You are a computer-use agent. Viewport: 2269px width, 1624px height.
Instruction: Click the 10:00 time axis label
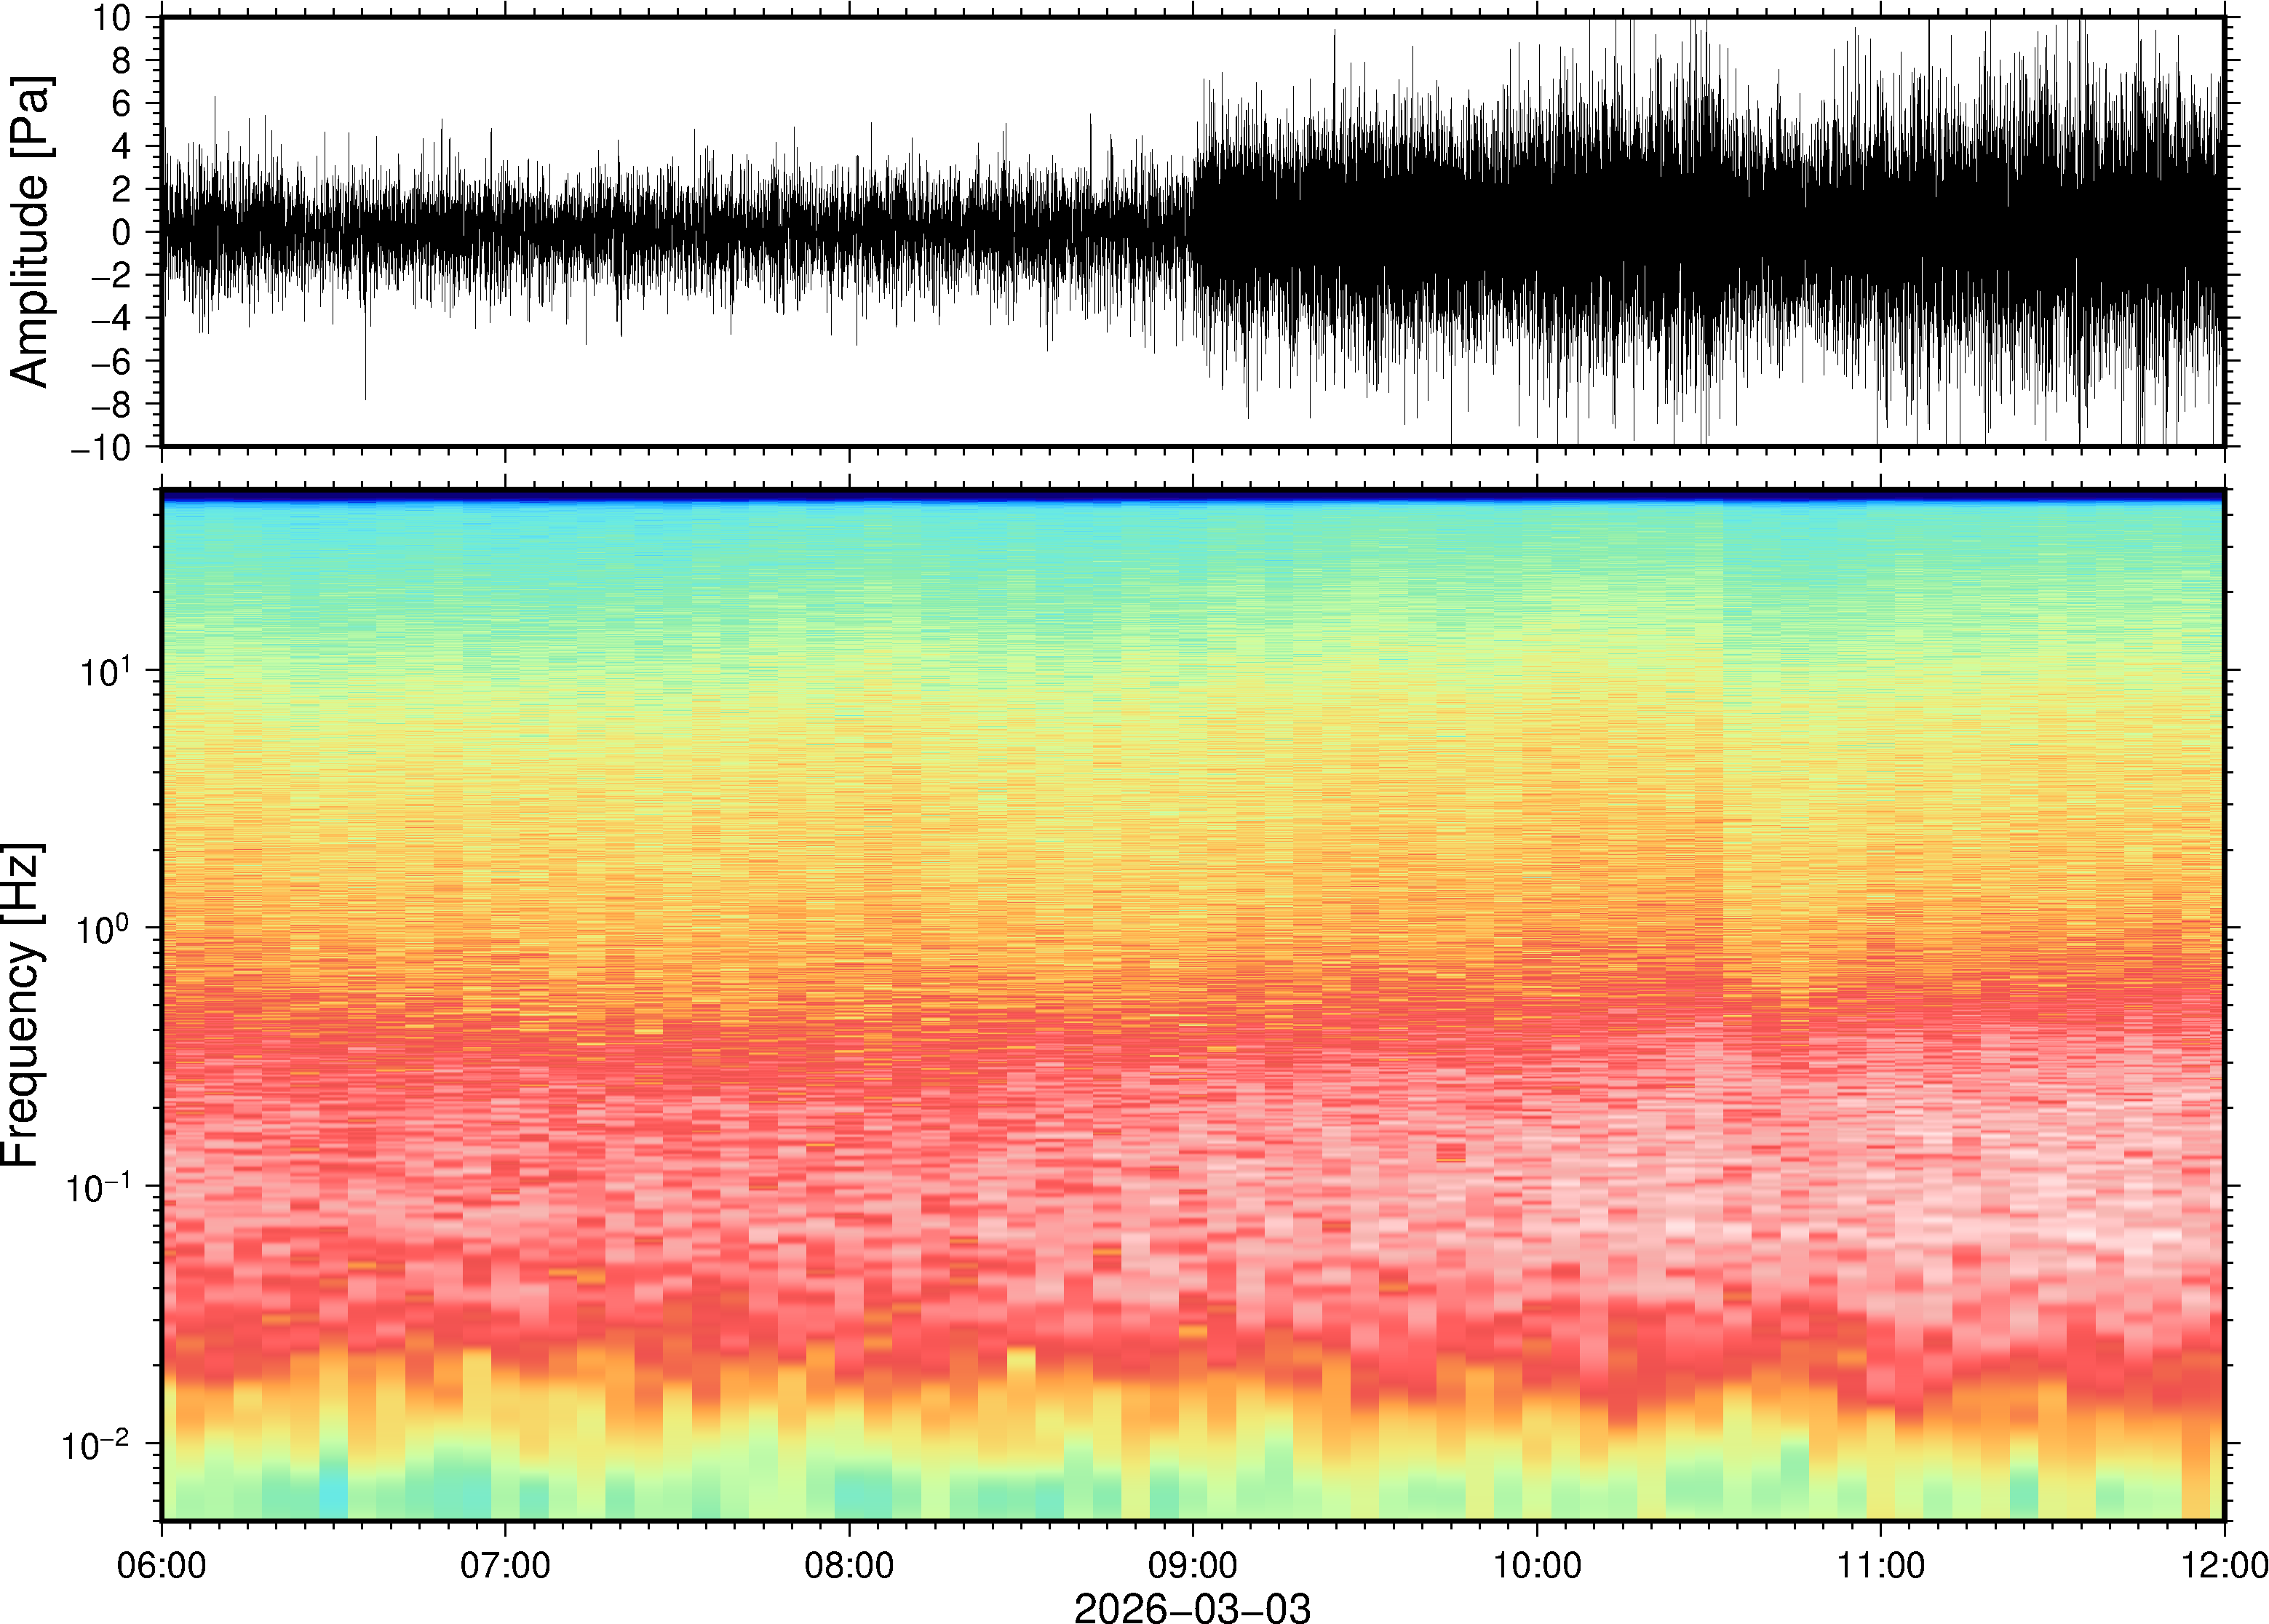(1537, 1565)
